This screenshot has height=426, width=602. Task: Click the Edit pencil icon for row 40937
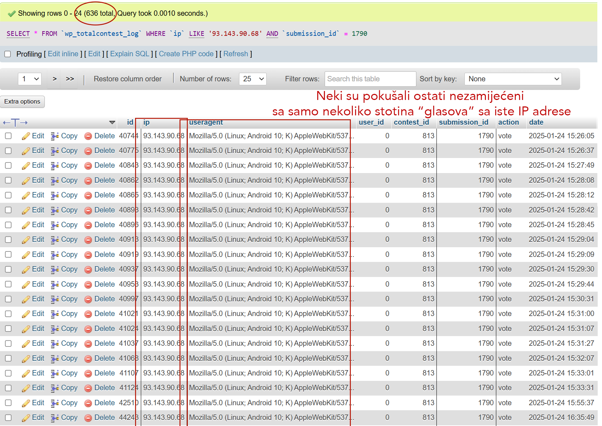tap(26, 269)
